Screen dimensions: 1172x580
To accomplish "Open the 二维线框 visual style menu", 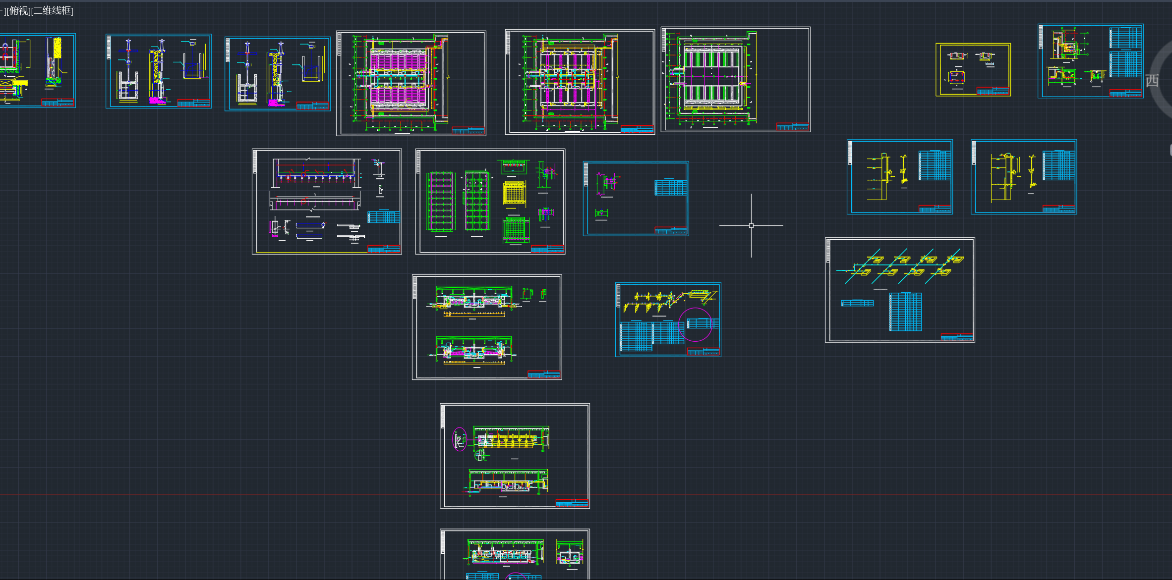I will coord(52,10).
